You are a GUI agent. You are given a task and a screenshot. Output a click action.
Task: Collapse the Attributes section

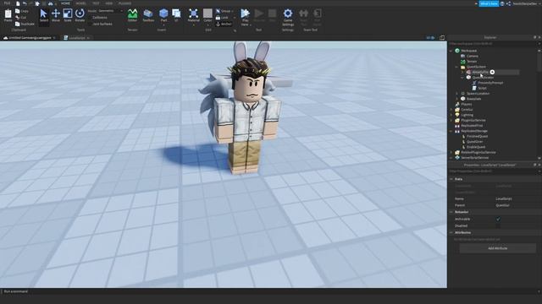click(x=451, y=233)
